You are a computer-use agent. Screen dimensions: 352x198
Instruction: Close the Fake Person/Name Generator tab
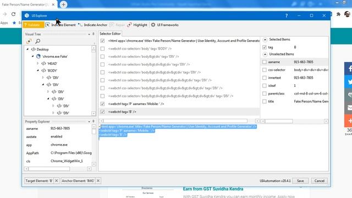tap(53, 4)
